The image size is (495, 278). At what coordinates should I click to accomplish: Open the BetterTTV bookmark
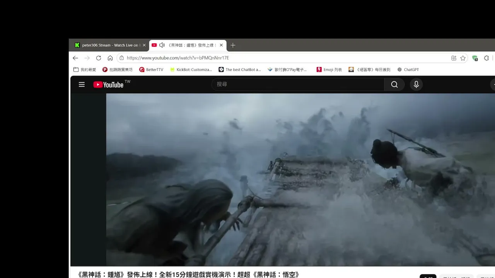[x=151, y=69]
